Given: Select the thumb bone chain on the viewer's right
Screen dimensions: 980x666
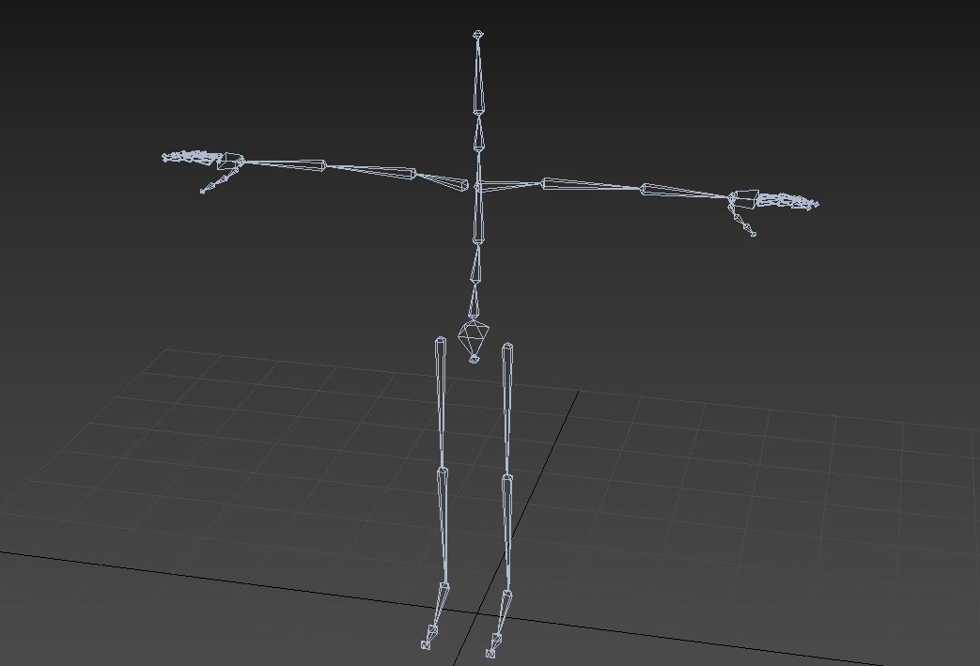Looking at the screenshot, I should (x=742, y=222).
